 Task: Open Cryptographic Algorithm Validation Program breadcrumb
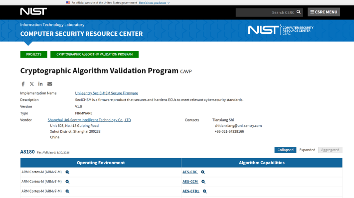coord(94,54)
